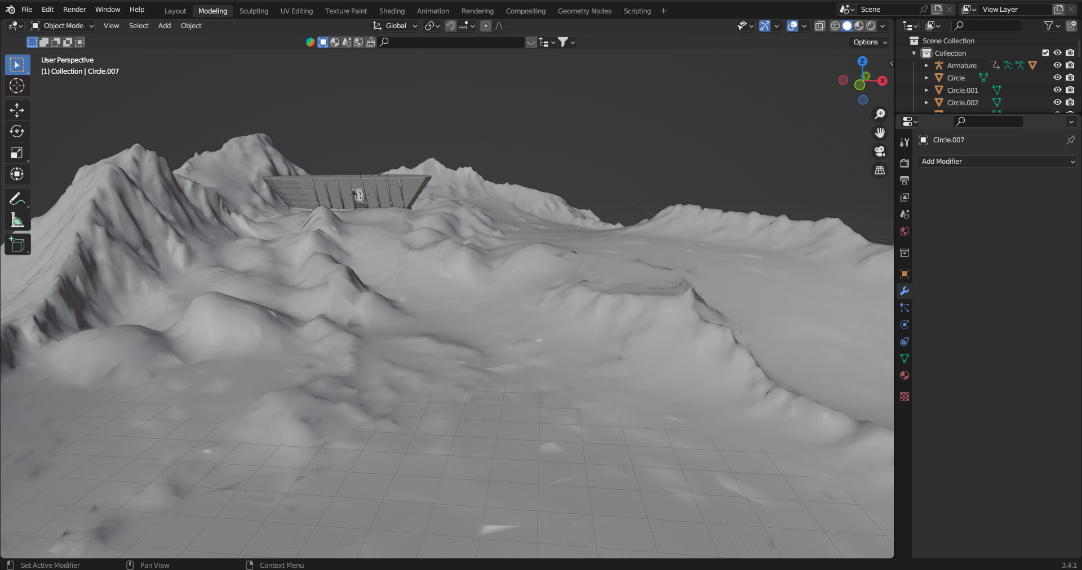Open the Object Mode dropdown

(62, 26)
